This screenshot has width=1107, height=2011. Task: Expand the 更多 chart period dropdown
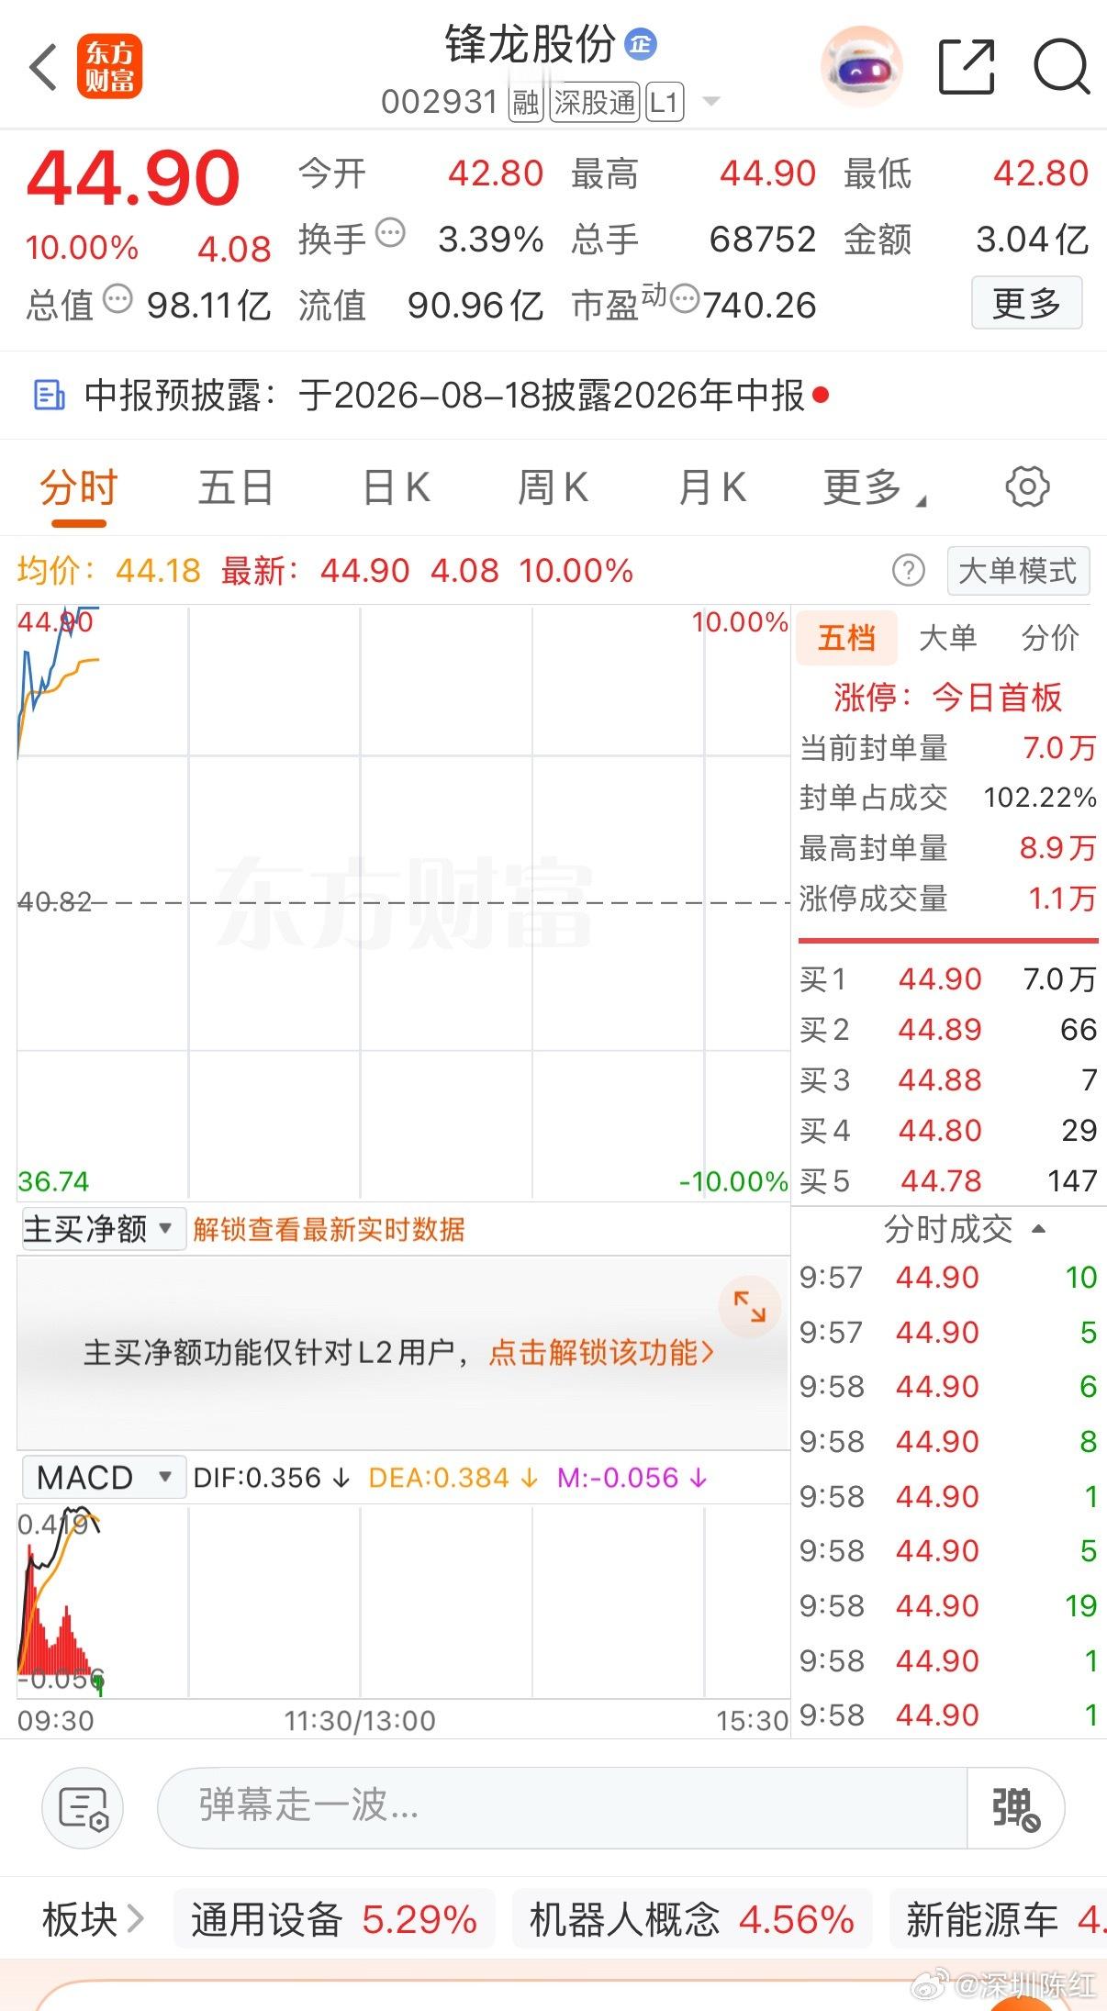(874, 488)
